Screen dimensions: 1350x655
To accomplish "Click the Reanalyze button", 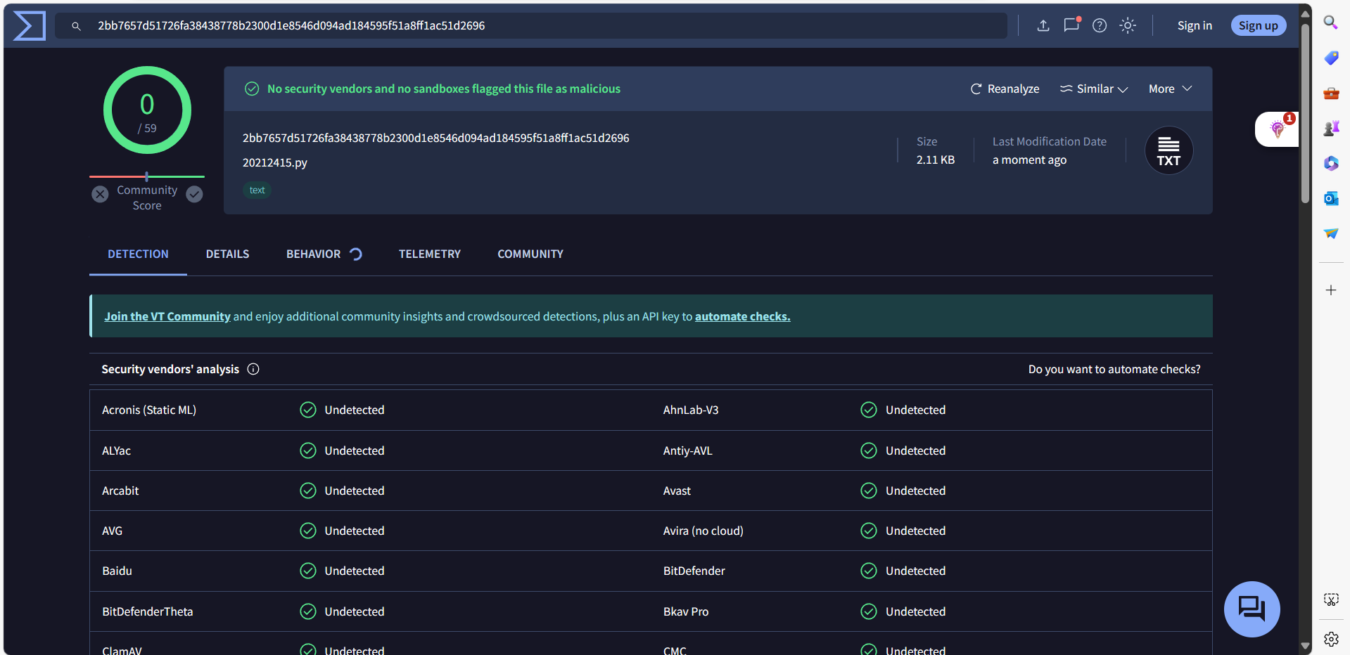I will [x=1005, y=89].
